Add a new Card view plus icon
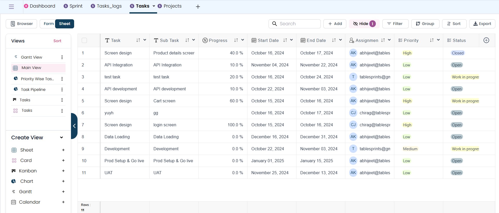Image resolution: width=499 pixels, height=213 pixels. coord(63,160)
